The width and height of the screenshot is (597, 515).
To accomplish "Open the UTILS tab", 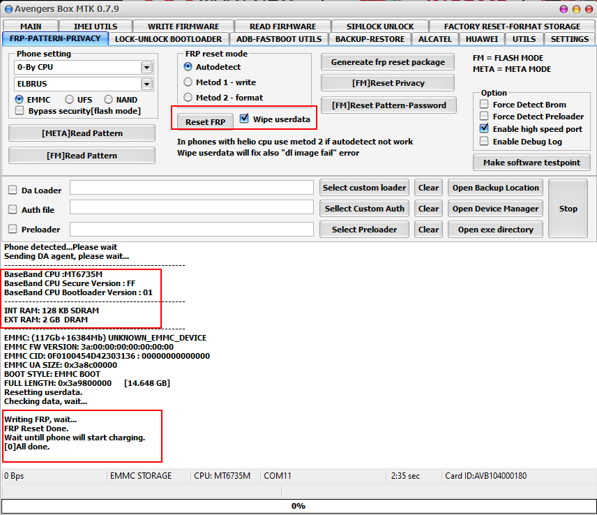I will click(x=524, y=39).
